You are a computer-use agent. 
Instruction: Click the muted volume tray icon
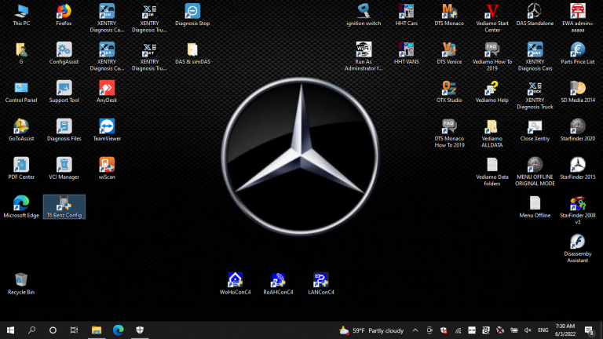point(528,330)
